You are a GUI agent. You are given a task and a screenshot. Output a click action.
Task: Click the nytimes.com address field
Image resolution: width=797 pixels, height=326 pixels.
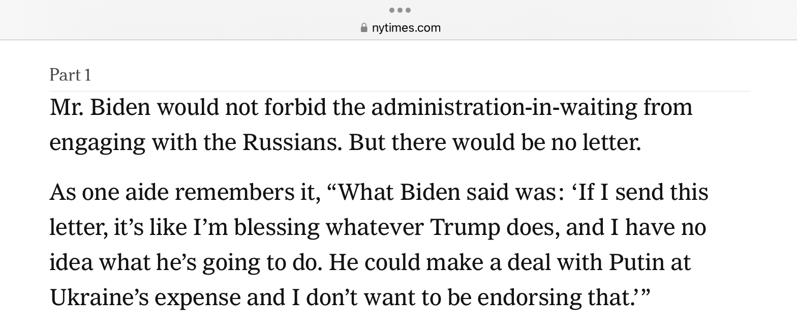coord(406,28)
